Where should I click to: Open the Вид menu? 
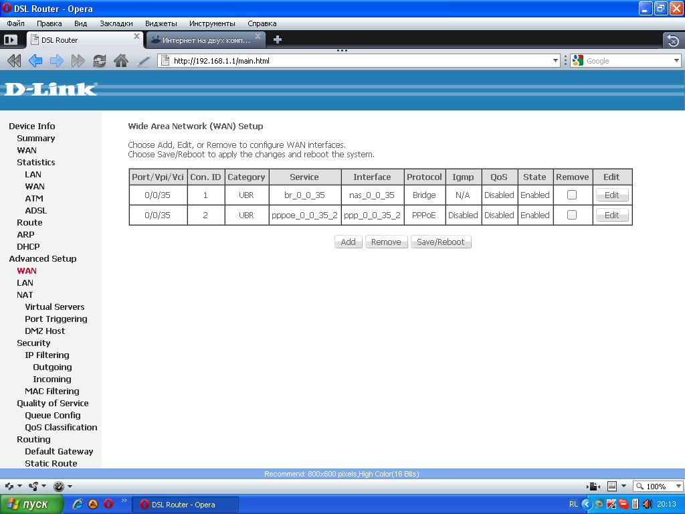[80, 23]
